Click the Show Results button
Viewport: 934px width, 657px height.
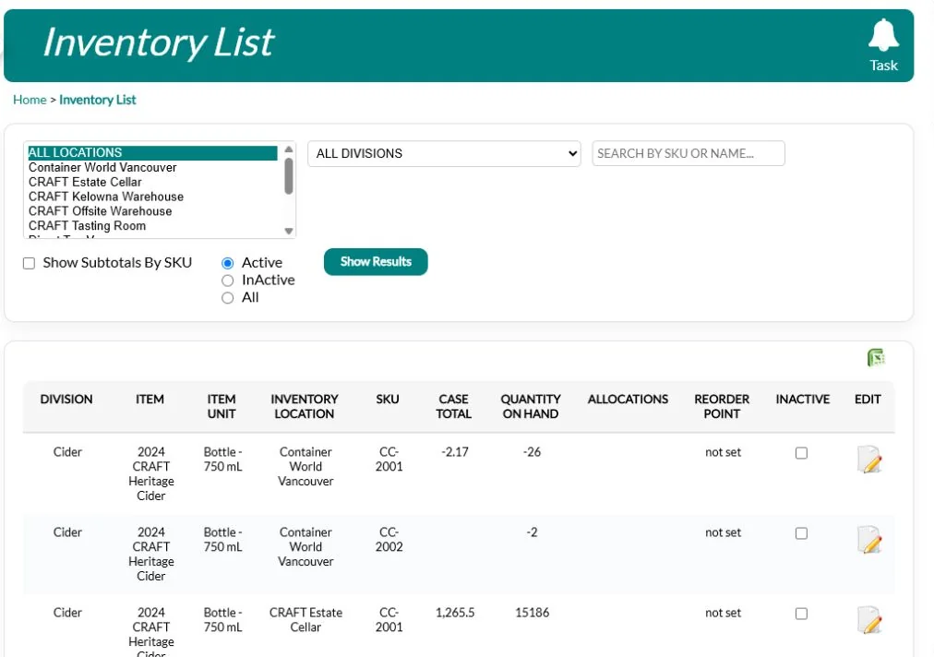[376, 262]
